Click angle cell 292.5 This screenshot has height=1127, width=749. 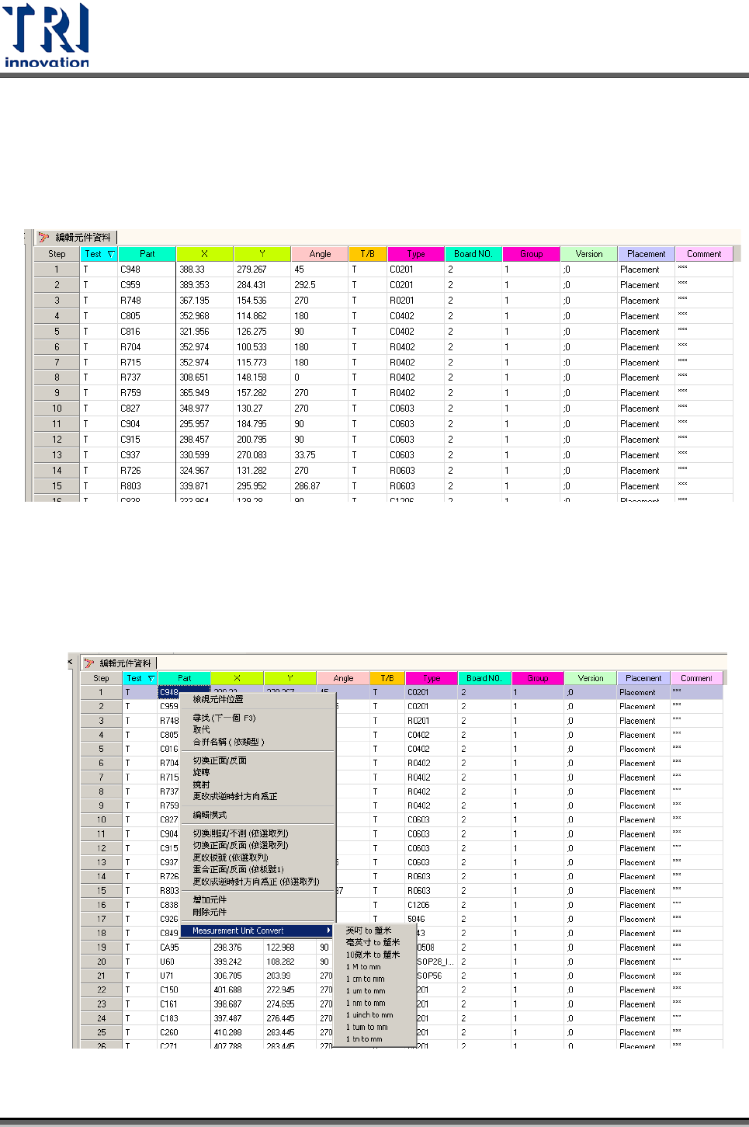tap(320, 285)
